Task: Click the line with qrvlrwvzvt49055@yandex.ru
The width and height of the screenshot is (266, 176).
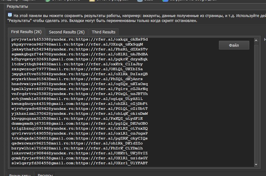Action: point(80,134)
